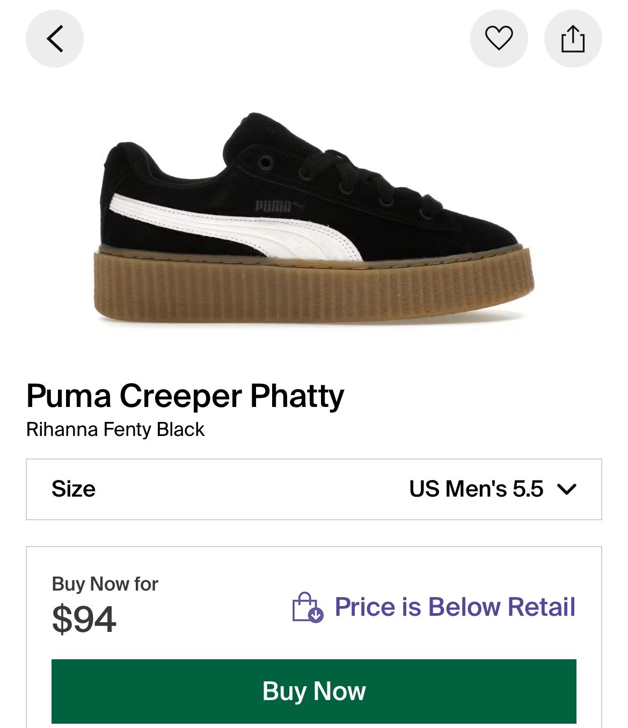The height and width of the screenshot is (728, 628).
Task: Click the shopping bag price-drop icon
Action: (308, 607)
